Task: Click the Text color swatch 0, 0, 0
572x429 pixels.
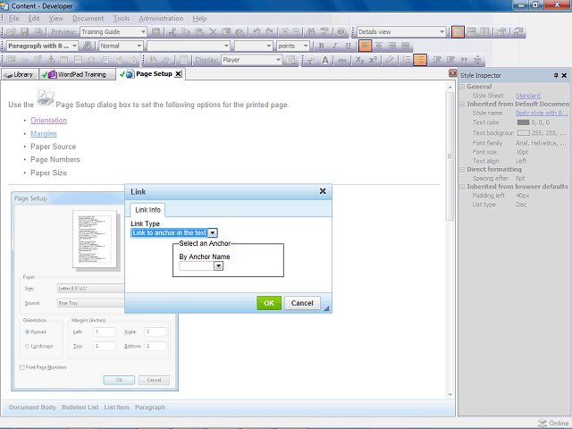Action: (523, 122)
